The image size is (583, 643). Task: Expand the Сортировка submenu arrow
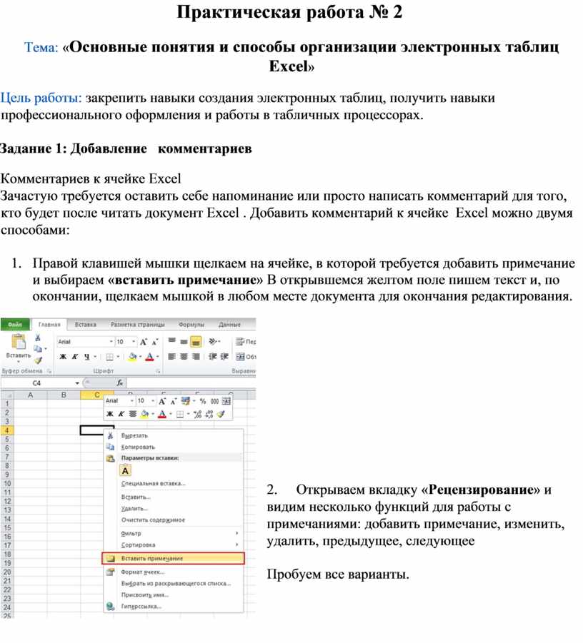tap(237, 545)
